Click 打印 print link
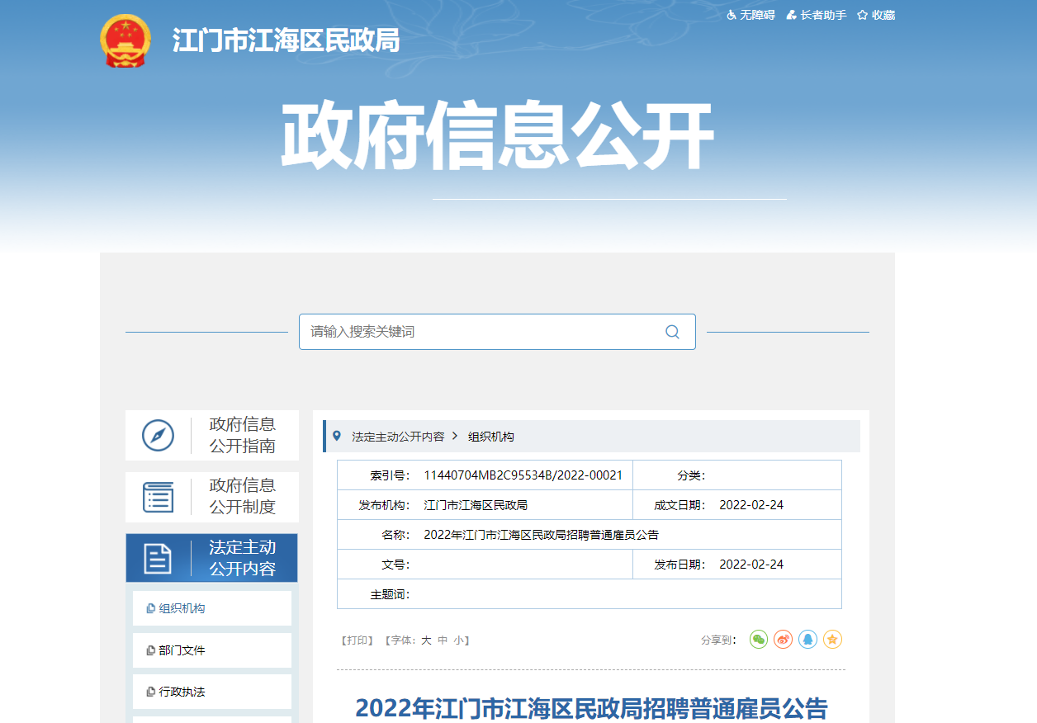The height and width of the screenshot is (723, 1037). pos(357,640)
